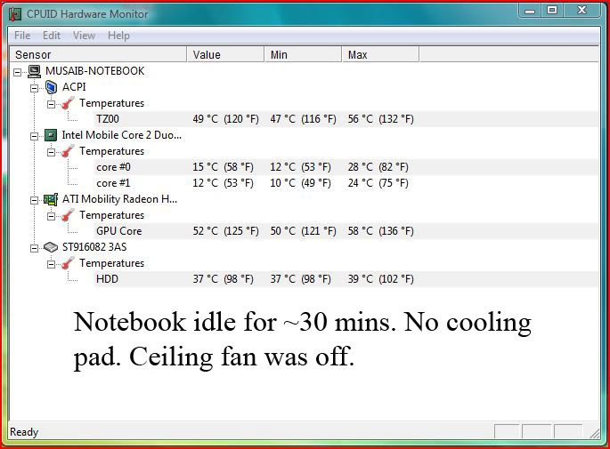Open the File menu
Image resolution: width=610 pixels, height=449 pixels.
[22, 36]
